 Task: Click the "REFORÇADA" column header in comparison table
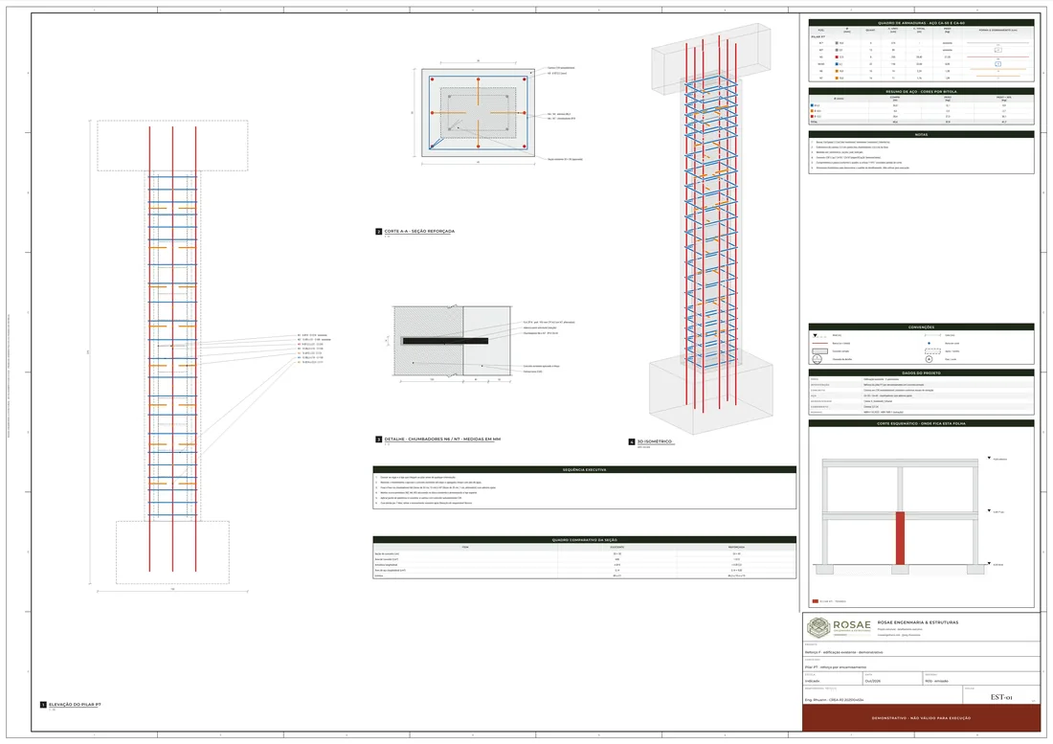pyautogui.click(x=736, y=548)
